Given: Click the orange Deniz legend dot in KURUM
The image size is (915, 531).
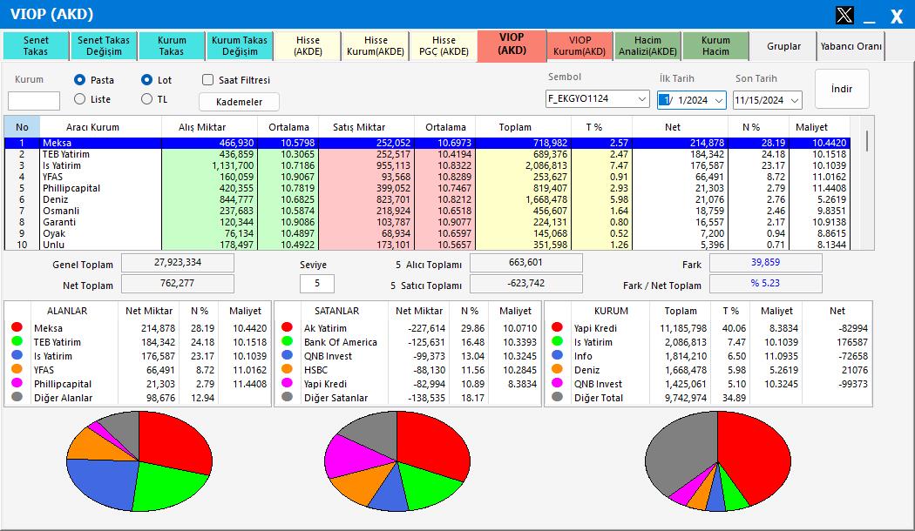Looking at the screenshot, I should 557,370.
